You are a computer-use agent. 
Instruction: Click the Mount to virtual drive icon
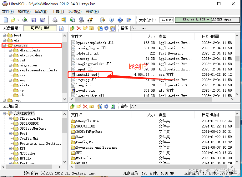81,20
